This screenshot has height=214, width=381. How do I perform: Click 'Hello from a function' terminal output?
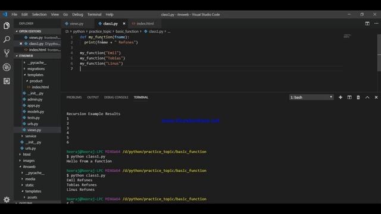(89, 161)
